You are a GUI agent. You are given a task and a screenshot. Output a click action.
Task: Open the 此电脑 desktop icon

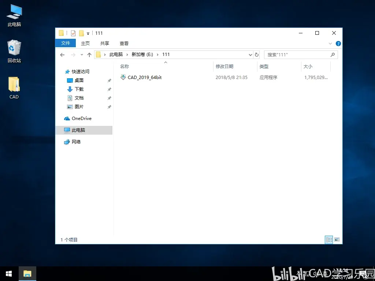click(x=14, y=15)
